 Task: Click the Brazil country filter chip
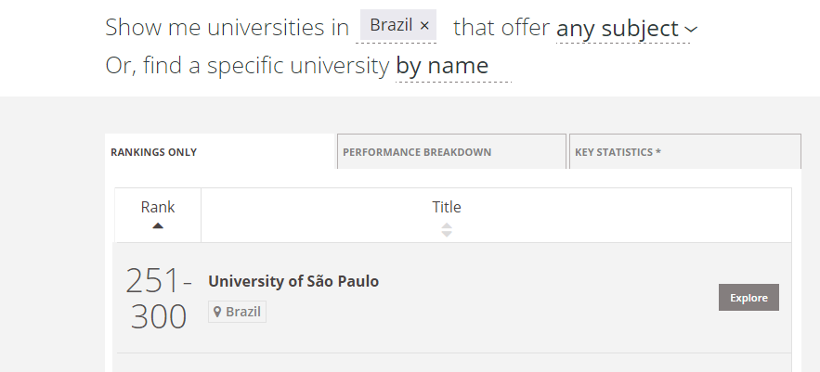[390, 26]
